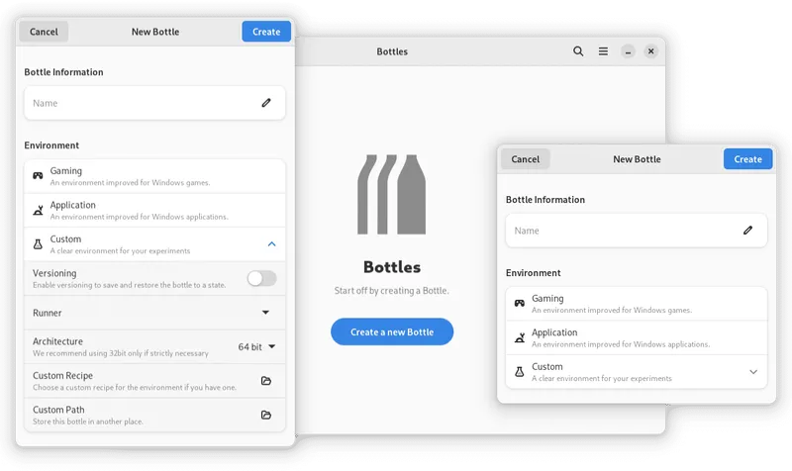The width and height of the screenshot is (792, 471).
Task: Browse for a Custom Recipe file
Action: (x=266, y=381)
